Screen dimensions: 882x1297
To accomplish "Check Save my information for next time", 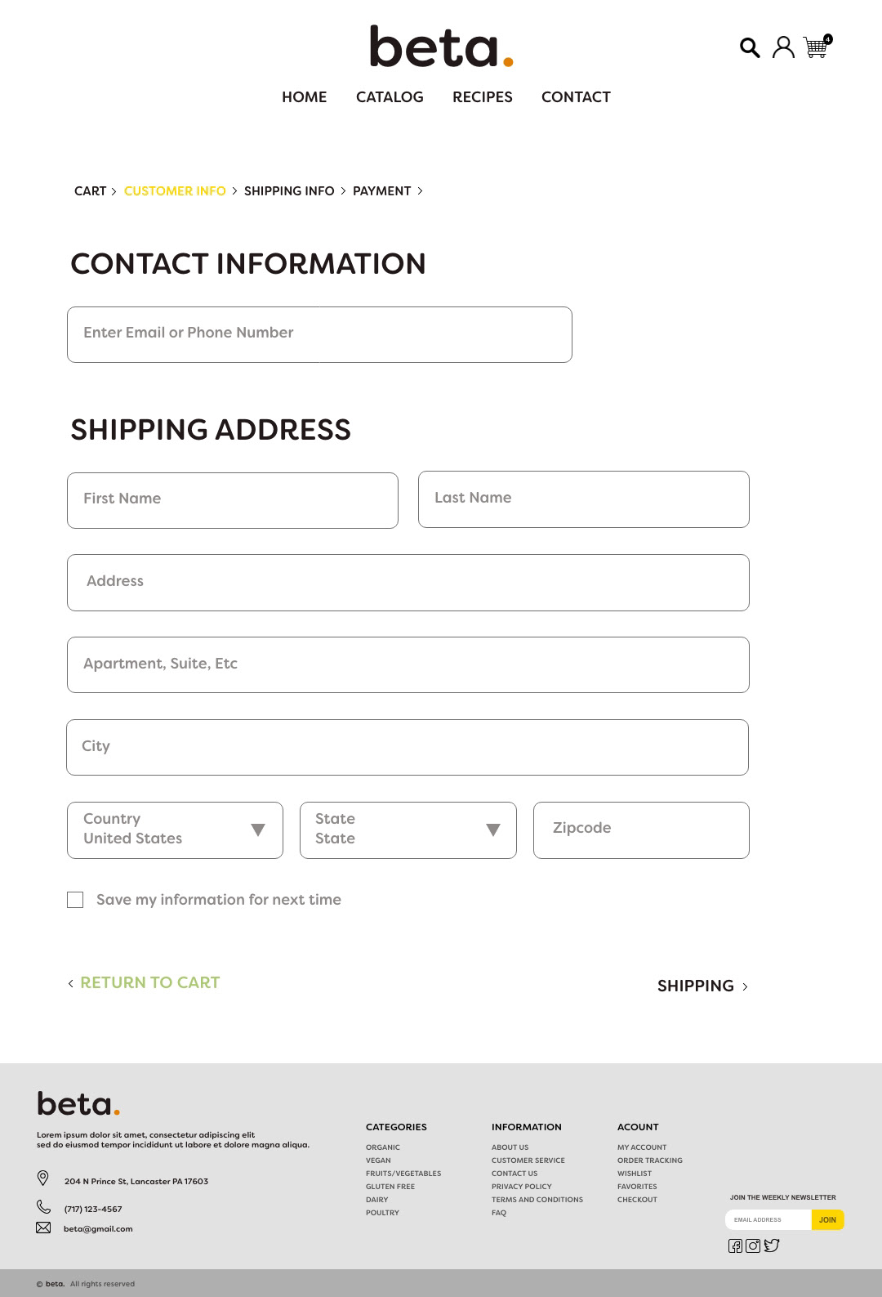I will tap(75, 900).
